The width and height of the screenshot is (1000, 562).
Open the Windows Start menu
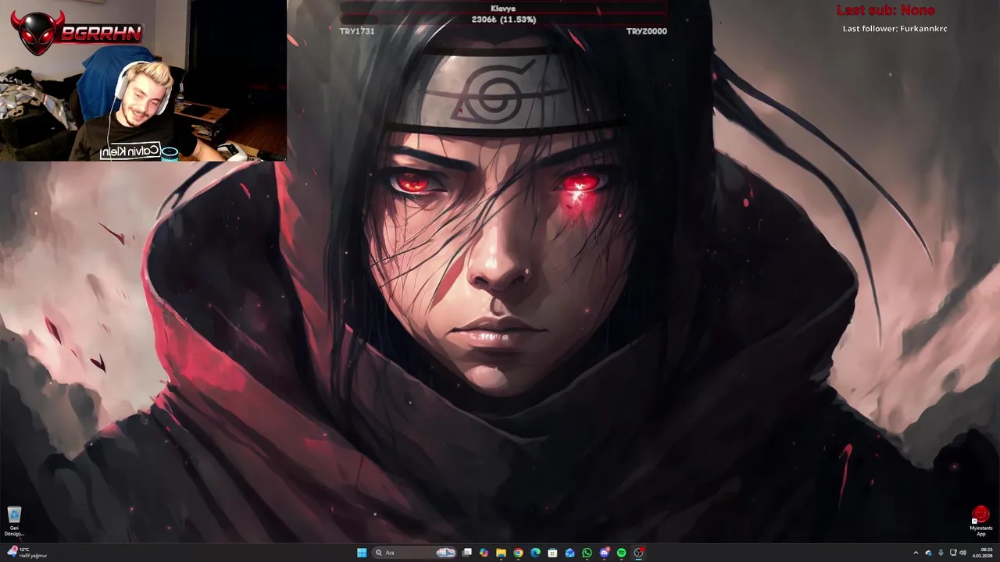click(x=362, y=553)
